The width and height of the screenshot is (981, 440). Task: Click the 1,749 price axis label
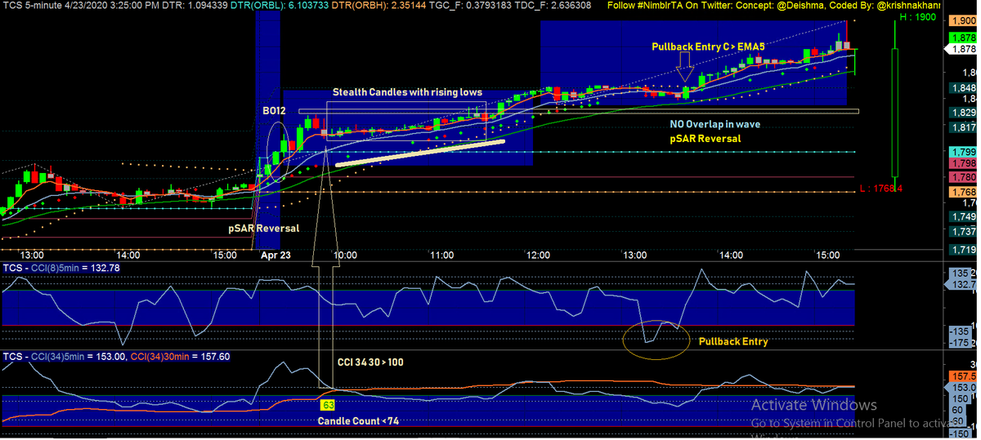(x=963, y=216)
